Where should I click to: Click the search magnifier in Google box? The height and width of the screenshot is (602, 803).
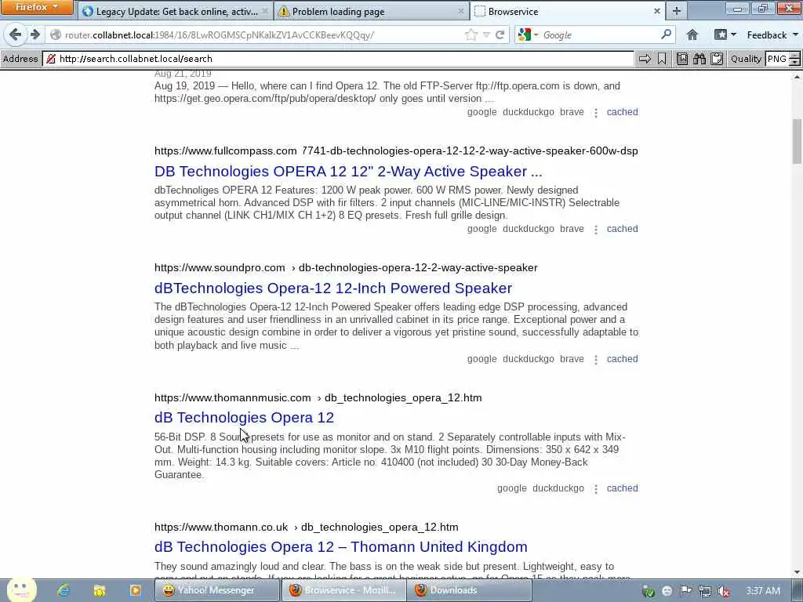click(x=666, y=34)
